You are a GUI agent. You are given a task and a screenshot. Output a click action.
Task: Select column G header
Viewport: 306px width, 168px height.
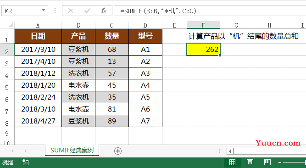click(237, 25)
